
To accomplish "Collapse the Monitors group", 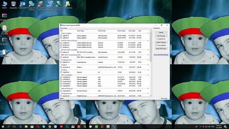I will [148, 70].
